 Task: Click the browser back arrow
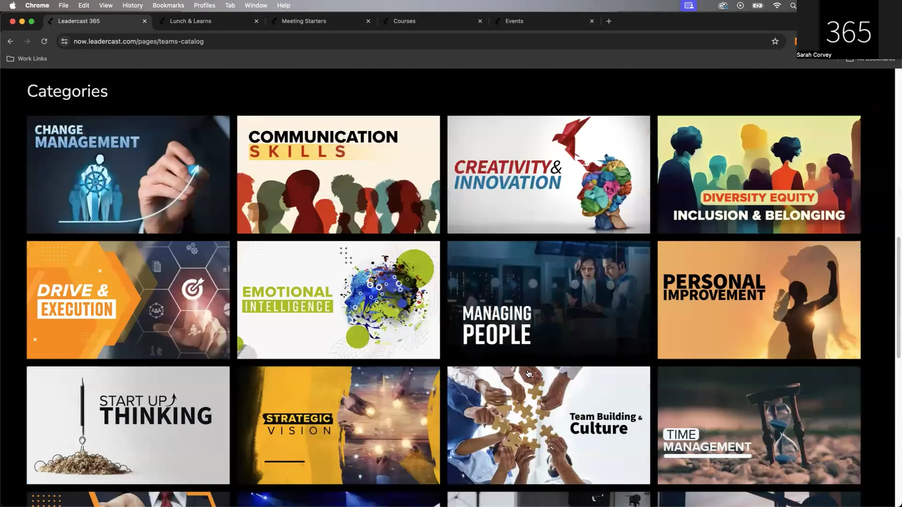10,41
